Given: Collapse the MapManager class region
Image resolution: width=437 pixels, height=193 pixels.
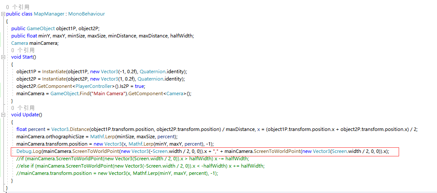Looking at the screenshot, I should tap(3, 14).
